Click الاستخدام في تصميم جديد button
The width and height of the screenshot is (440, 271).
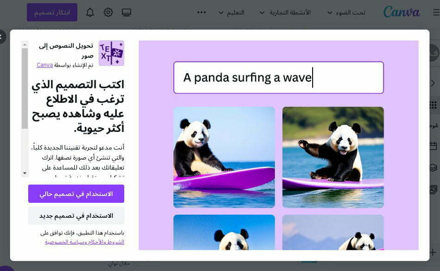76,216
